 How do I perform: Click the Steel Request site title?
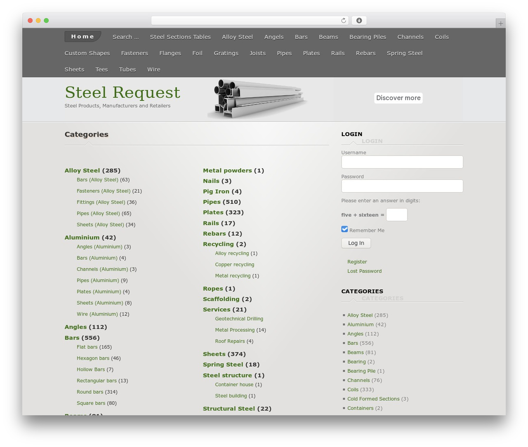click(x=123, y=92)
